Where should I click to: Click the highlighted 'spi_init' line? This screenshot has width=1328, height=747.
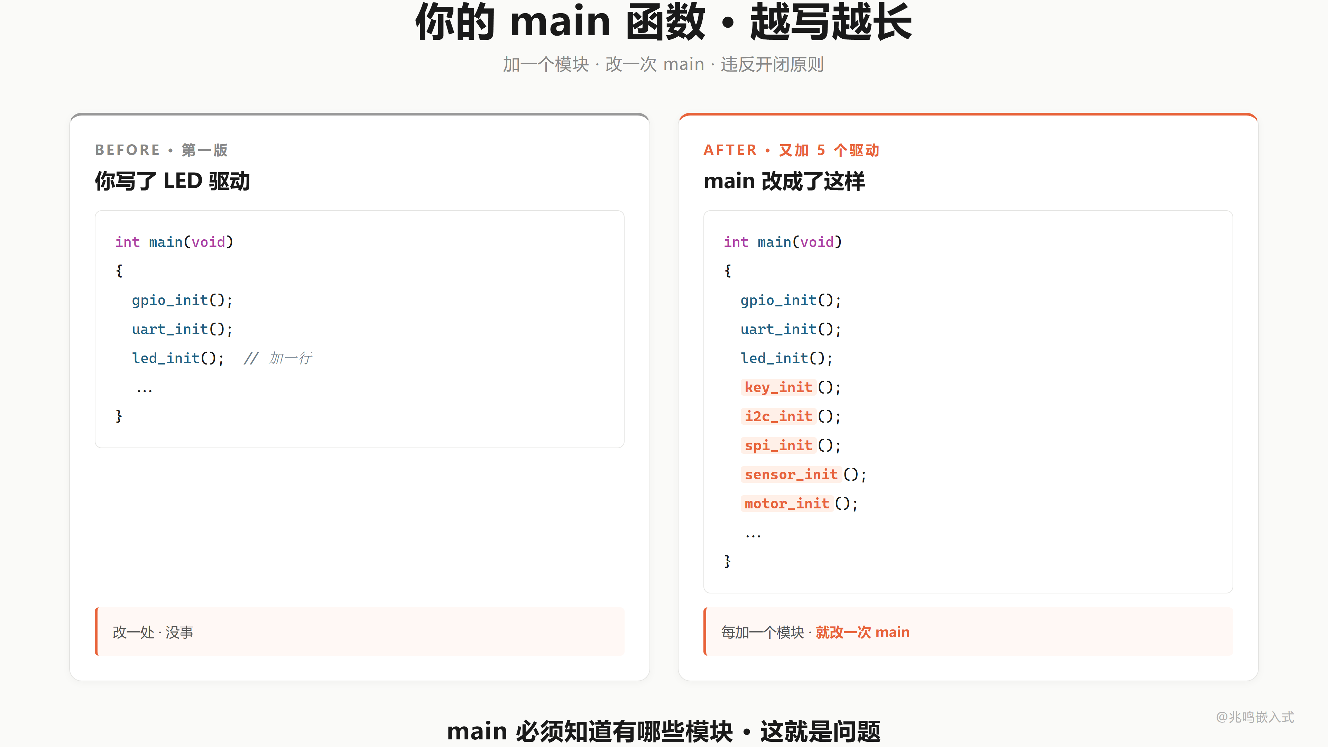click(790, 445)
